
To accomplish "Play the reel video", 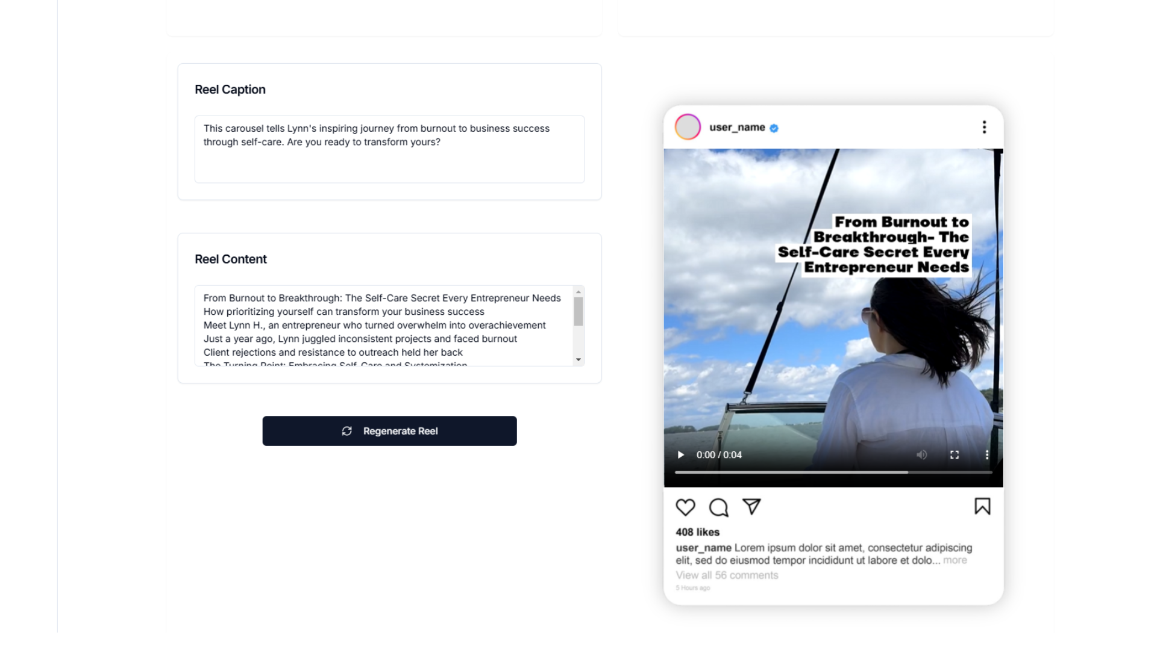I will (681, 455).
